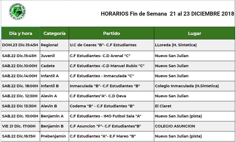Click the HORARIOS Fin de Semana title

[167, 14]
